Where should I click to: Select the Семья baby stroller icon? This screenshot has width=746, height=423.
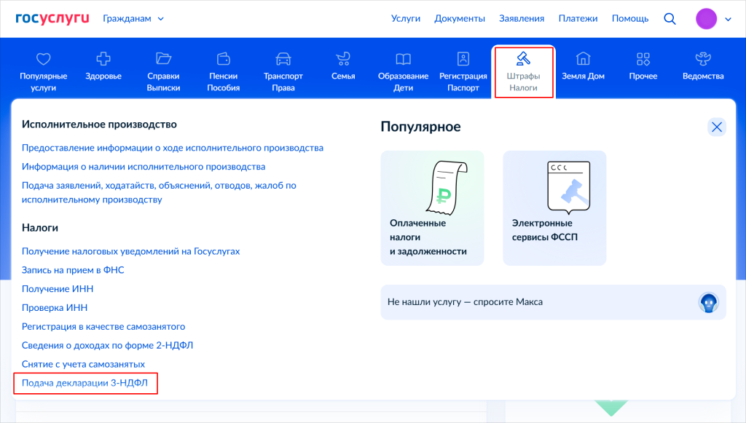(342, 59)
